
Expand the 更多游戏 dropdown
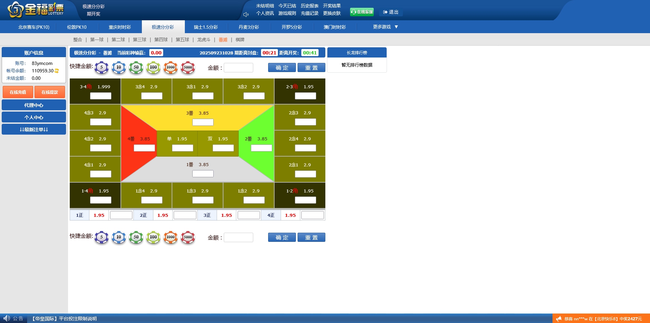click(385, 27)
